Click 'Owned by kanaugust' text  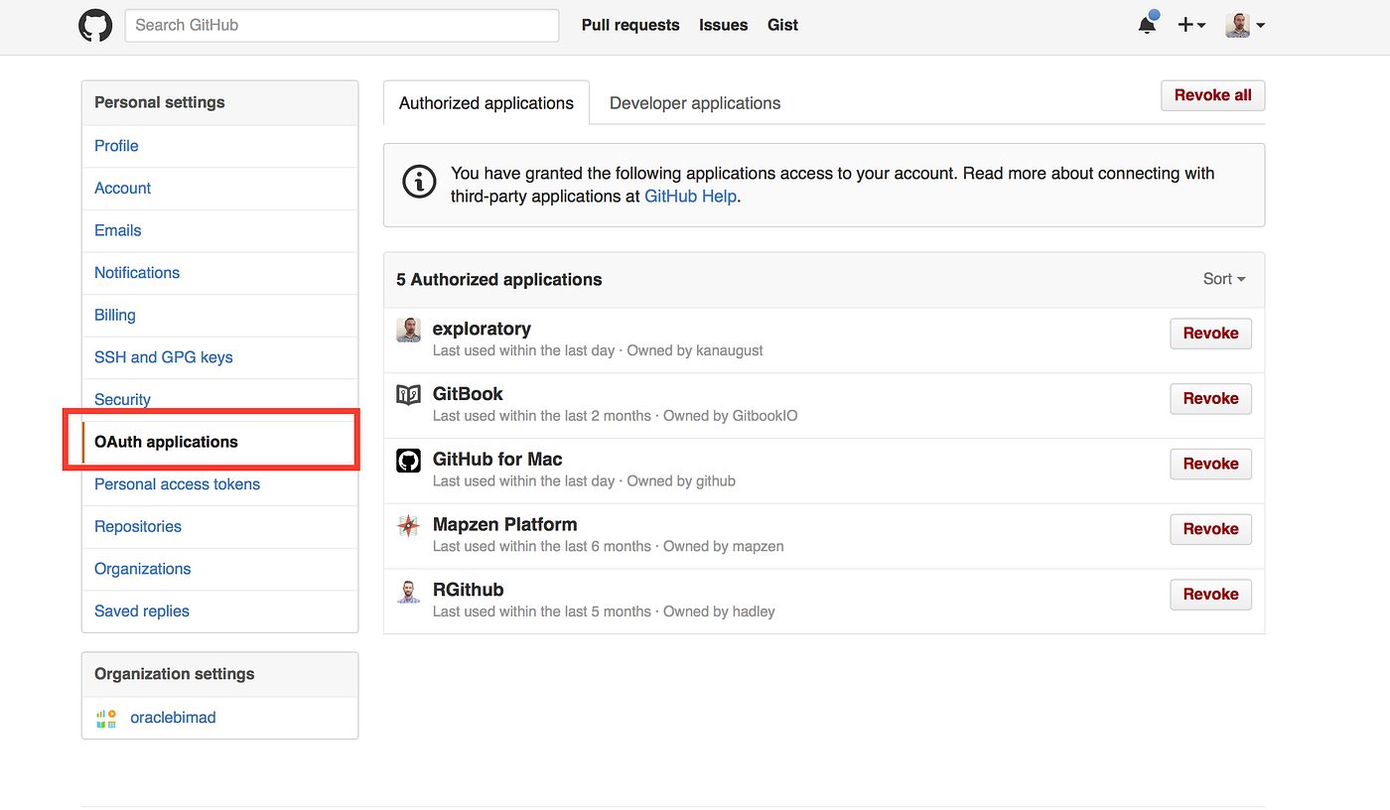coord(695,350)
